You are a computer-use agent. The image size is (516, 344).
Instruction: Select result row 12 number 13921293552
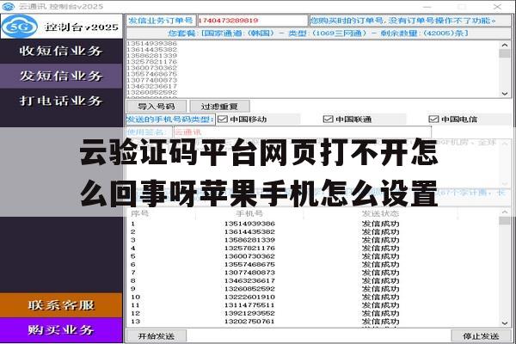point(249,313)
